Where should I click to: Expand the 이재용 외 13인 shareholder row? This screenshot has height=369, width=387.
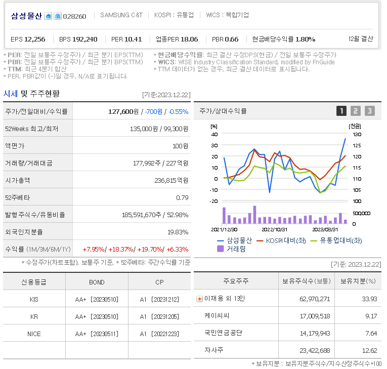[x=199, y=299]
